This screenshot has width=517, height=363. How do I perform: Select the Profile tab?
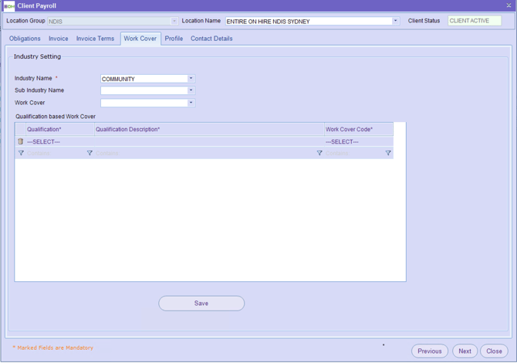pyautogui.click(x=174, y=39)
